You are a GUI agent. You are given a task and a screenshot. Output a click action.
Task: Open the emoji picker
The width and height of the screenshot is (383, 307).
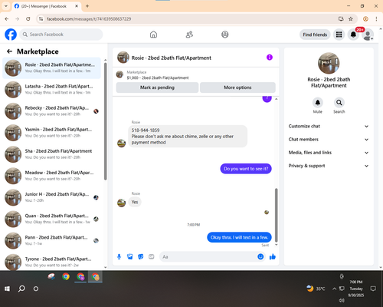(x=260, y=256)
